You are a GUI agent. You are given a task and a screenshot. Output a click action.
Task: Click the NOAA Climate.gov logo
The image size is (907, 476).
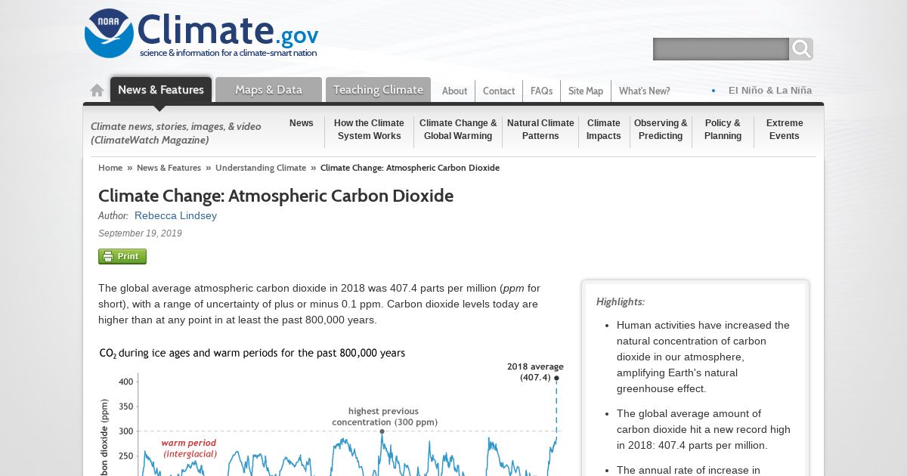[x=201, y=34]
